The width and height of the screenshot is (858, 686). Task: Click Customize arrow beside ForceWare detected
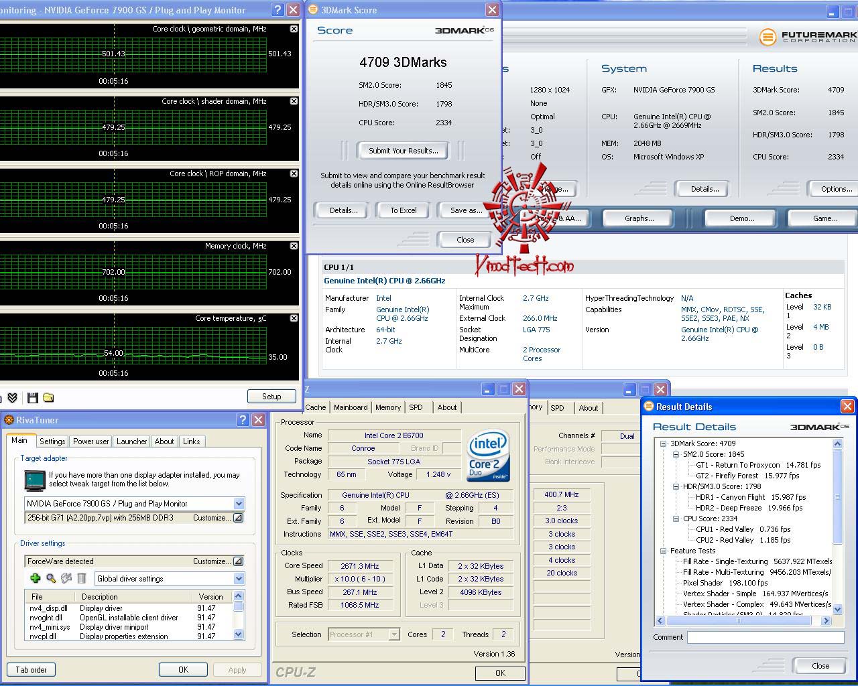(x=238, y=561)
